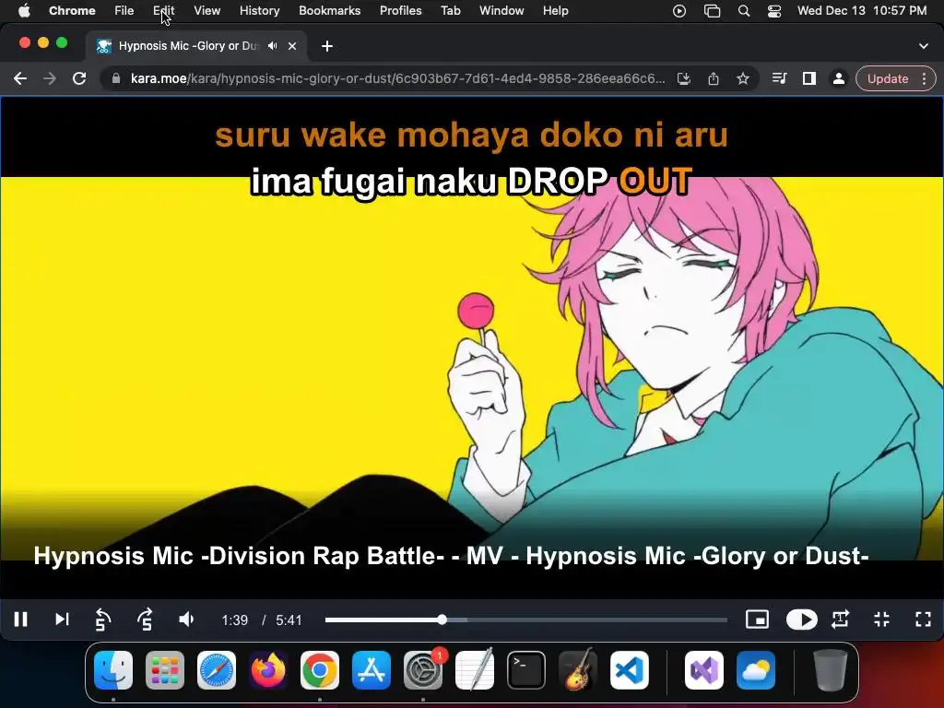
Task: Click the Update button
Action: coord(888,79)
